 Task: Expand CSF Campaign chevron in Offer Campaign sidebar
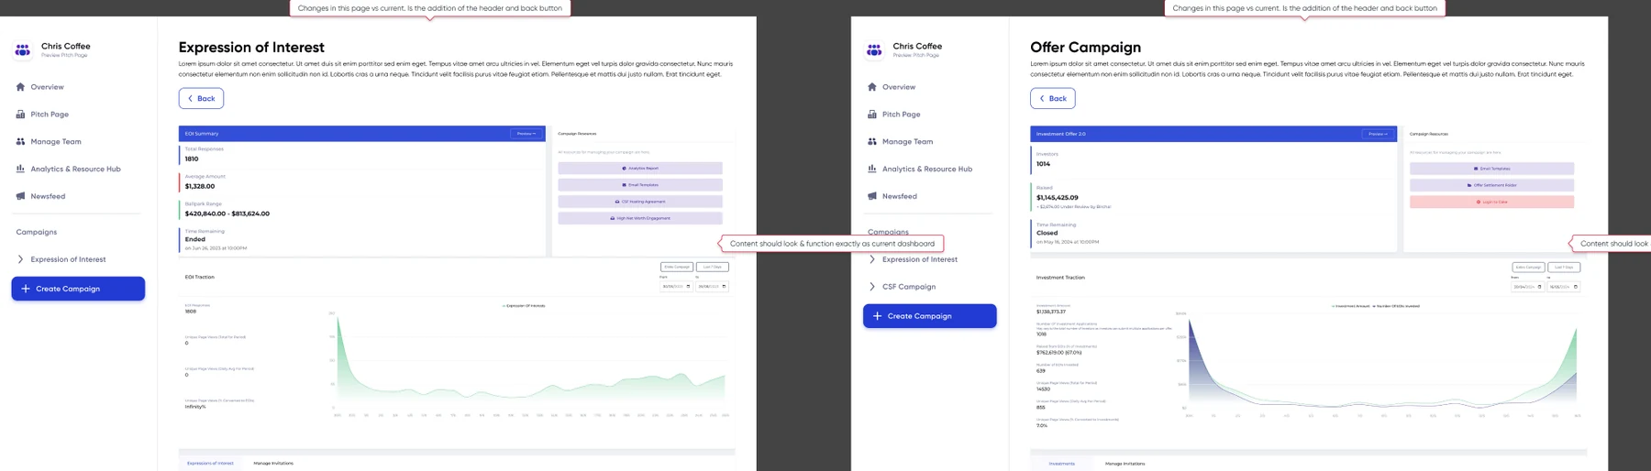(x=872, y=287)
